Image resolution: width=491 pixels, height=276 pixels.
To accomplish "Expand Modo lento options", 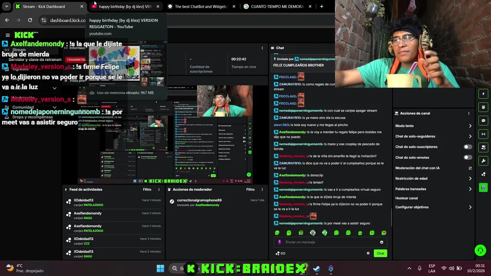I will click(470, 126).
